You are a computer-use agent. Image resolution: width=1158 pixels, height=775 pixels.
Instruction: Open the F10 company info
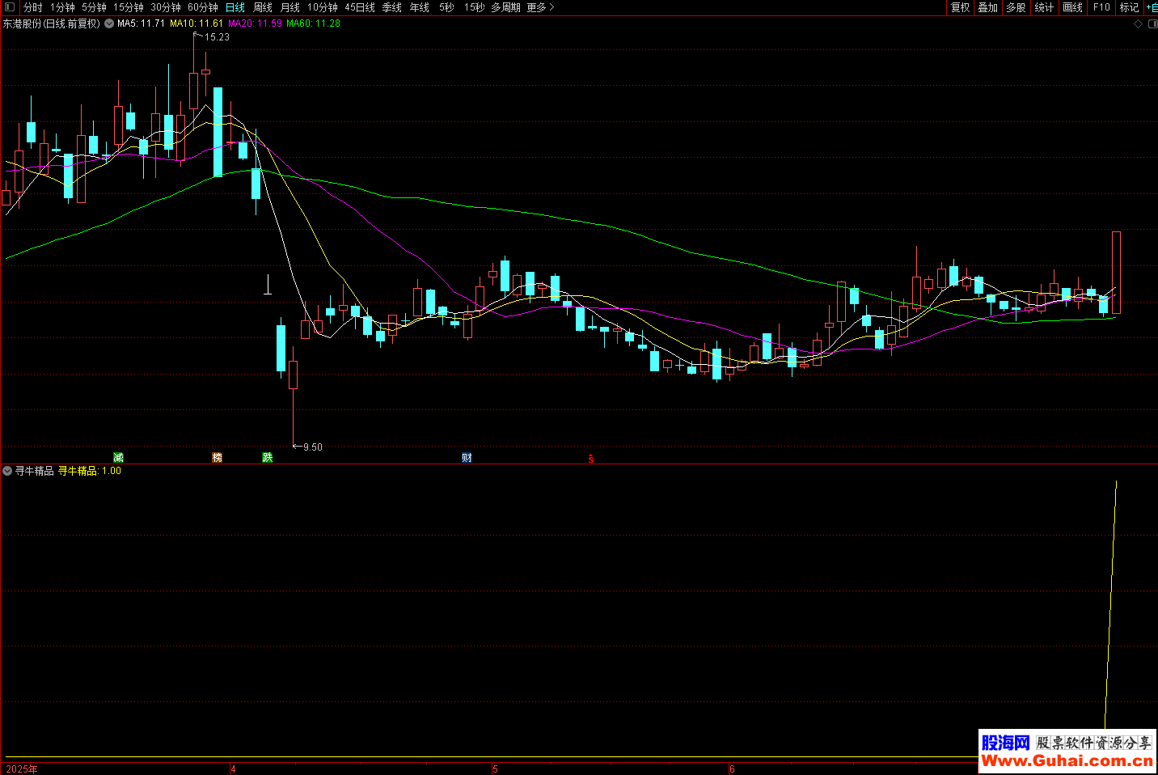click(1101, 7)
